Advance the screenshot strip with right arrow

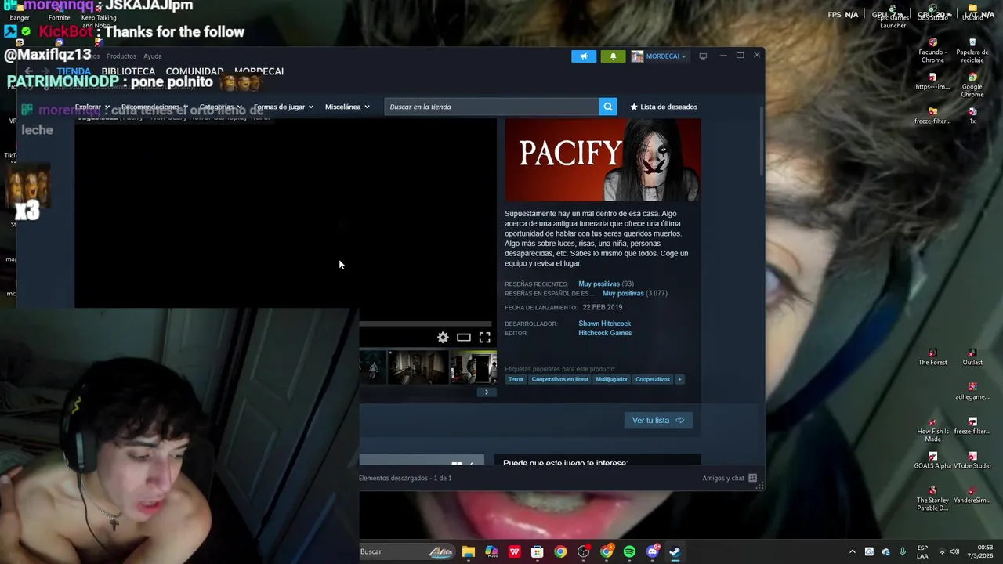[487, 392]
